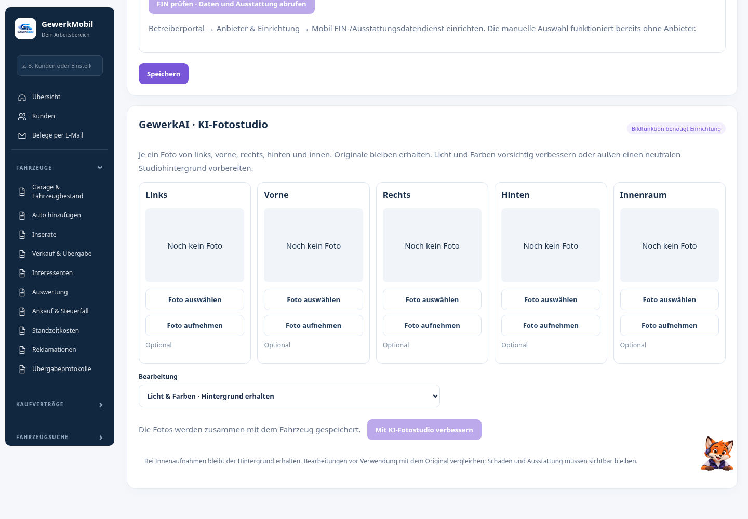
Task: Click the GewerkMobil logo icon
Action: pyautogui.click(x=25, y=29)
